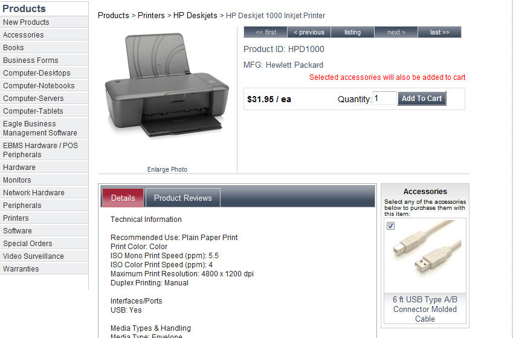Check the USB cable accessory checkbox
Viewport: 513px width, 338px height.
point(390,226)
